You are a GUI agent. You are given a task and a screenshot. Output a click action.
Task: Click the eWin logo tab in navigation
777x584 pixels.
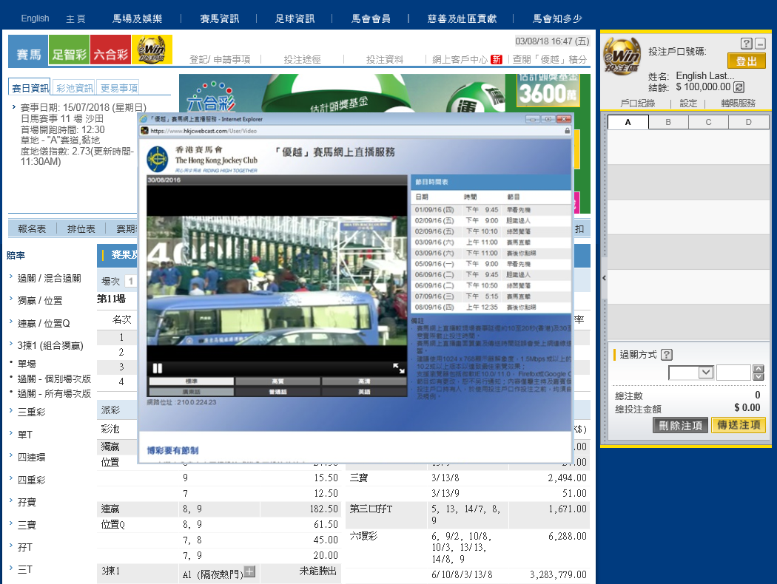pos(152,50)
